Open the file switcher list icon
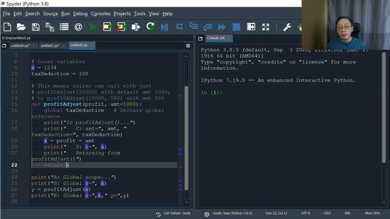The image size is (390, 219). 64,27
